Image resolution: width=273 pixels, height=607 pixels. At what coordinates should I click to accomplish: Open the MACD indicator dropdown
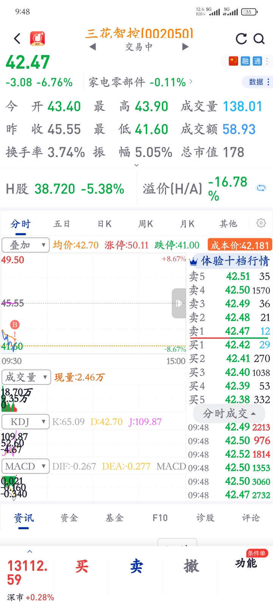click(25, 466)
